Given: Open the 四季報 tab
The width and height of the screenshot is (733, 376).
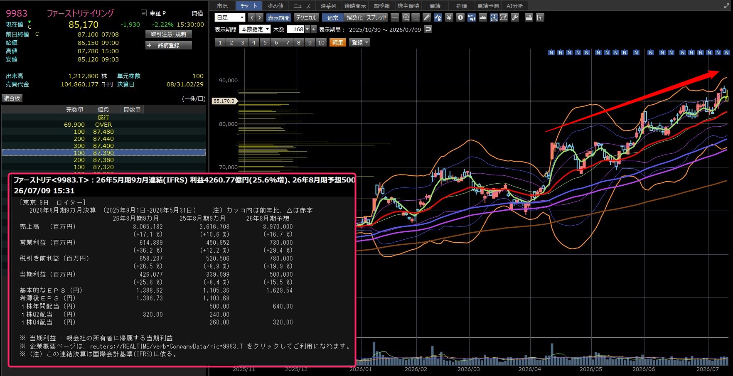Looking at the screenshot, I should pos(381,6).
